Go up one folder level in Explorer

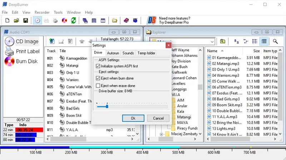223,42
